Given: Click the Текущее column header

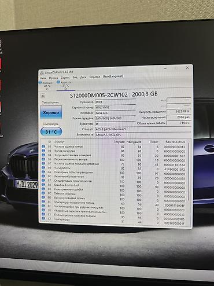Looking at the screenshot, I should pos(119,142).
